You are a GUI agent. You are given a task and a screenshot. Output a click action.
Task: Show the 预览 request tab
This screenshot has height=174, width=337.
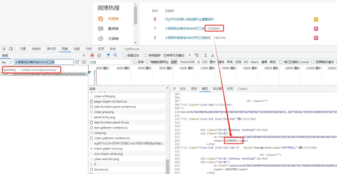coord(194,89)
